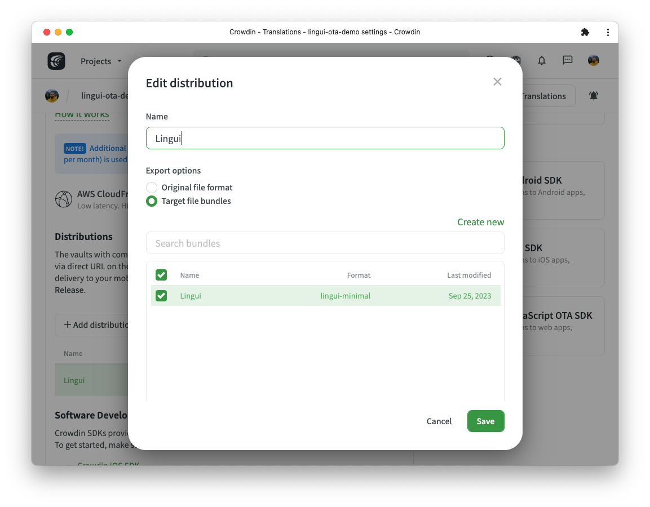Open the messages chat icon
Screen dimensions: 650x507
(568, 60)
